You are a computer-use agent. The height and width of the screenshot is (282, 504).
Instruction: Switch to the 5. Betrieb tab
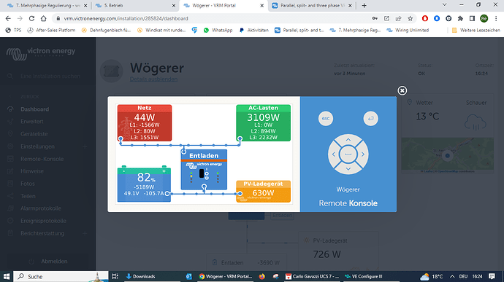point(135,5)
